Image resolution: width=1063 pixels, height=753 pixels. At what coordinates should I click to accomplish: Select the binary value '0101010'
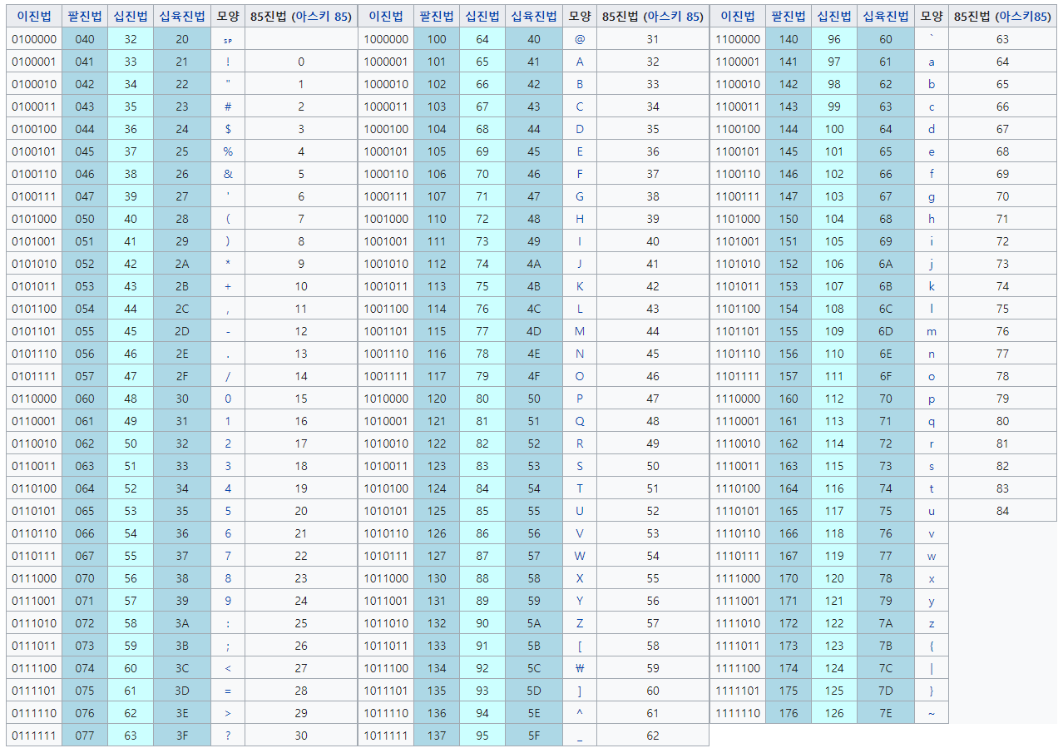(34, 264)
